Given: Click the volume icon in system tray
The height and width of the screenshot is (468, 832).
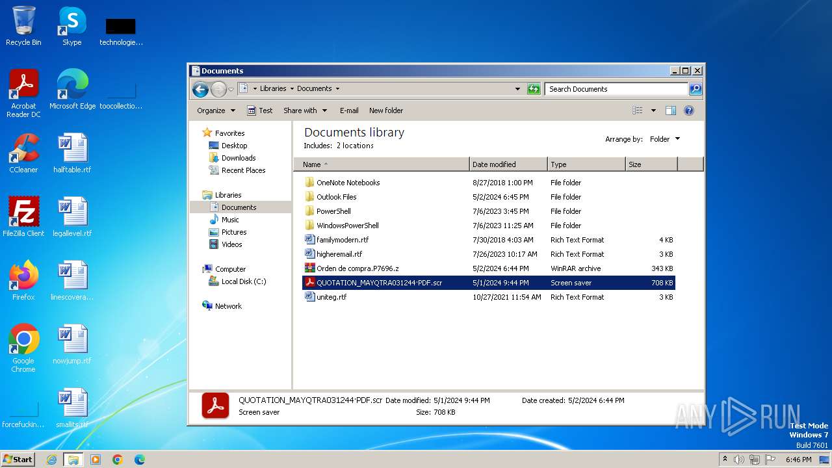Looking at the screenshot, I should (x=739, y=460).
